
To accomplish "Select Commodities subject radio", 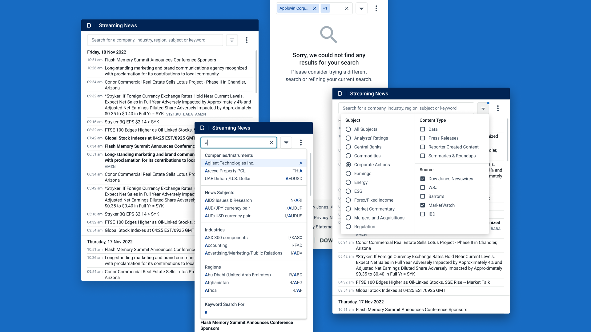I will 348,156.
